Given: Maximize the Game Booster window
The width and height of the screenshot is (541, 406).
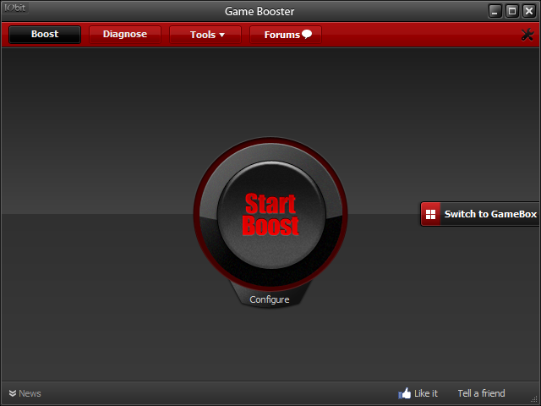Looking at the screenshot, I should (512, 11).
